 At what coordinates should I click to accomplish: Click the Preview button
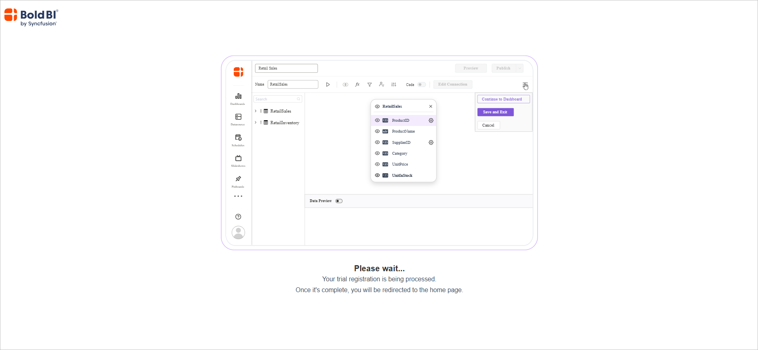click(x=471, y=68)
